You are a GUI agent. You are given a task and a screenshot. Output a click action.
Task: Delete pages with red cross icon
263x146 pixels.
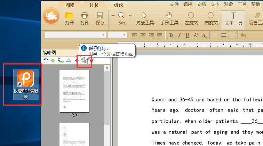[91, 61]
